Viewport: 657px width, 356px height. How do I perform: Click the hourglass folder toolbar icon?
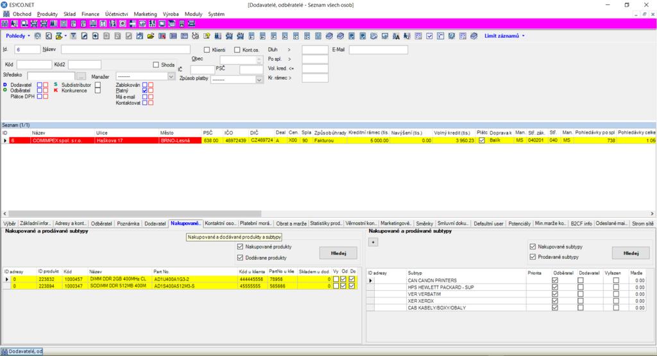click(58, 36)
